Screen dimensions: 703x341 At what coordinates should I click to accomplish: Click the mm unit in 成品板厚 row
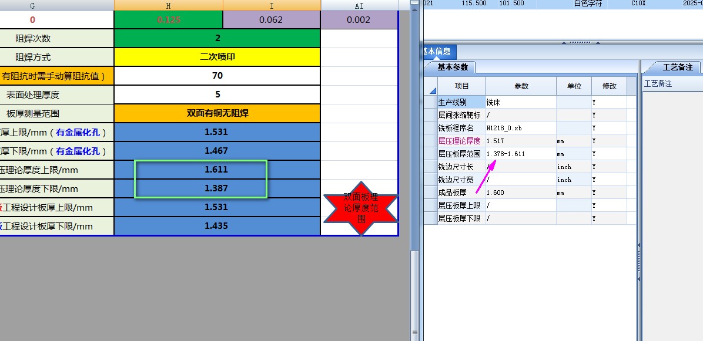coord(574,193)
